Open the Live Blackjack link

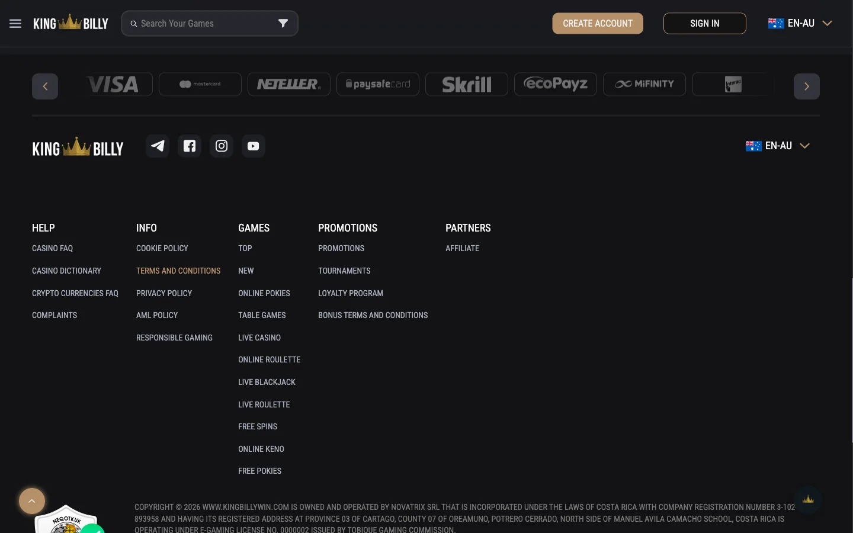coord(267,382)
